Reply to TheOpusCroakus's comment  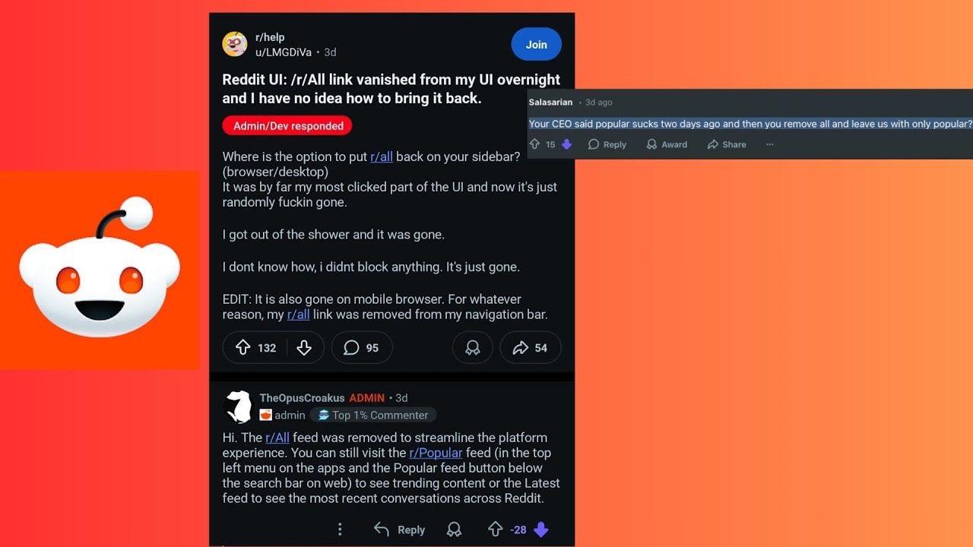click(400, 530)
